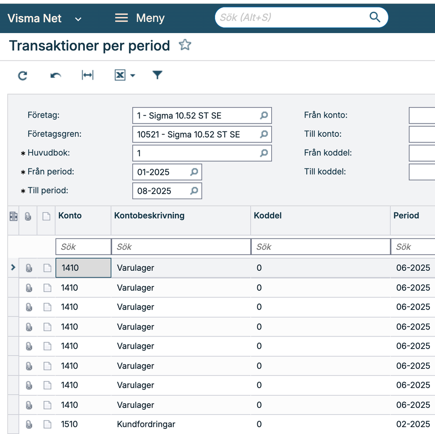Click the fit columns width icon

[88, 75]
